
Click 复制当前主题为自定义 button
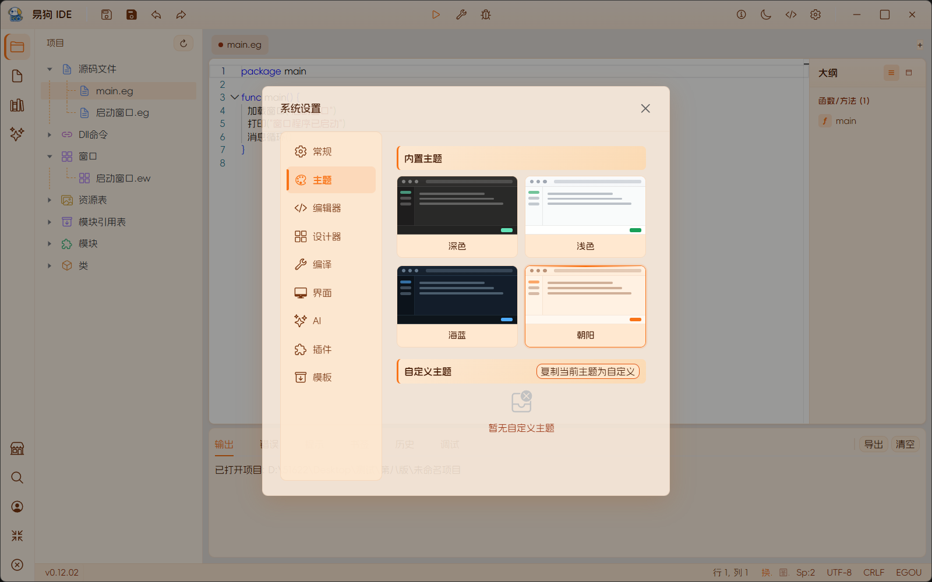point(588,371)
